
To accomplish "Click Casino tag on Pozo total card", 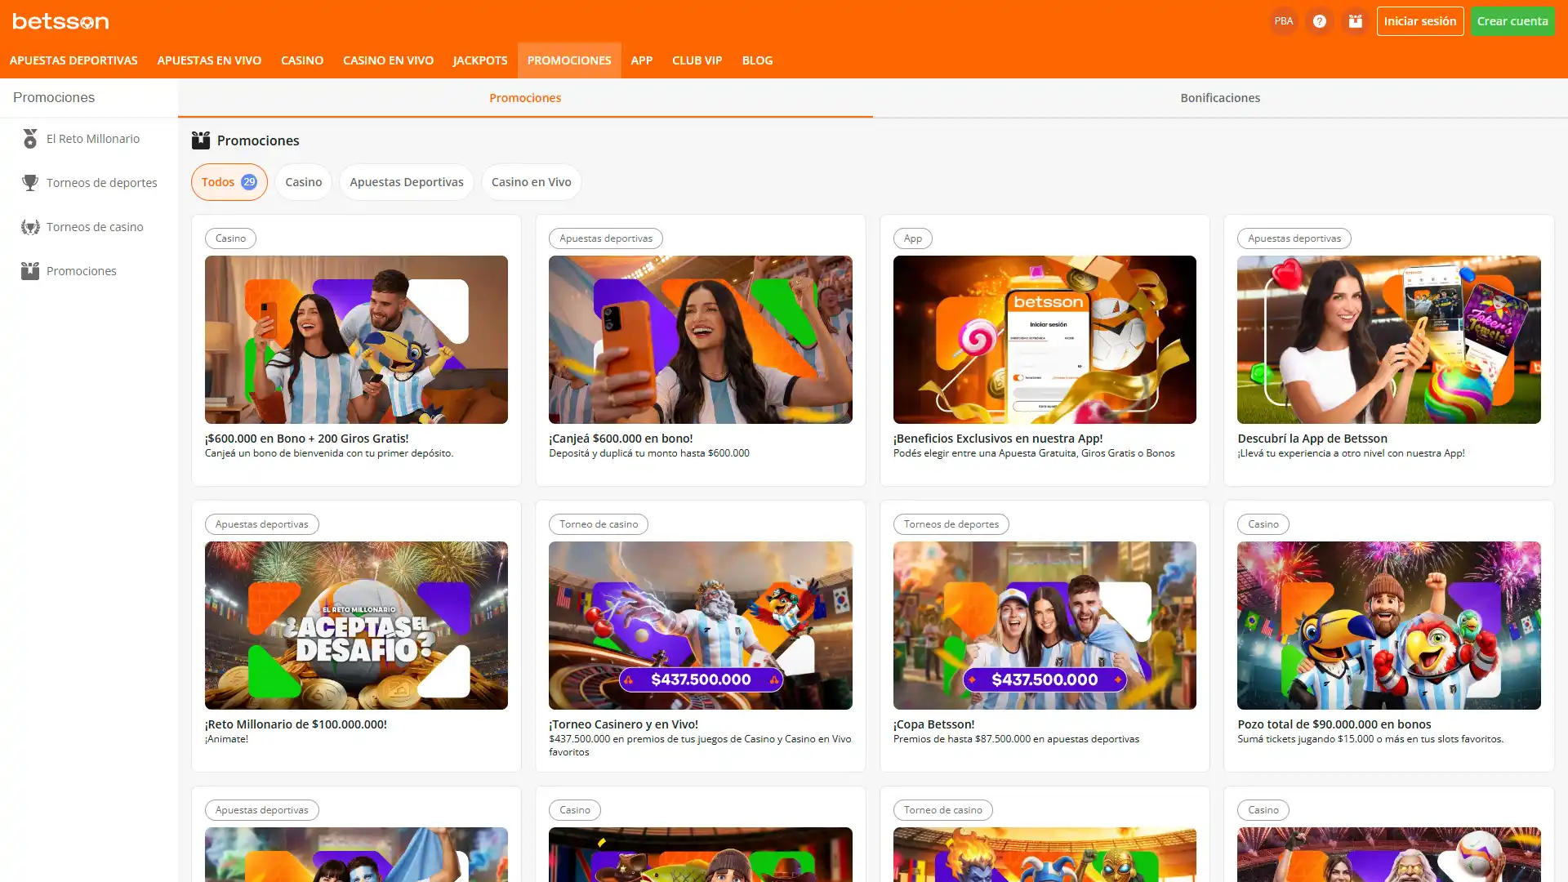I will pyautogui.click(x=1263, y=524).
